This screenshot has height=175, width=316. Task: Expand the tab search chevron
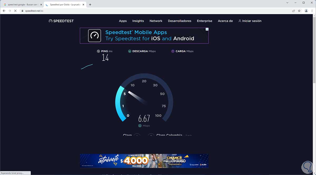click(287, 3)
